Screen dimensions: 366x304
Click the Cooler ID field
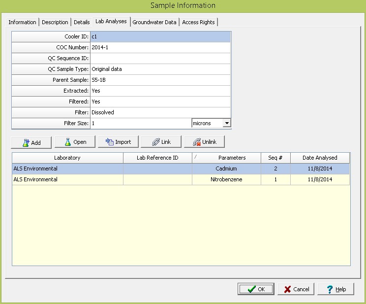[160, 37]
